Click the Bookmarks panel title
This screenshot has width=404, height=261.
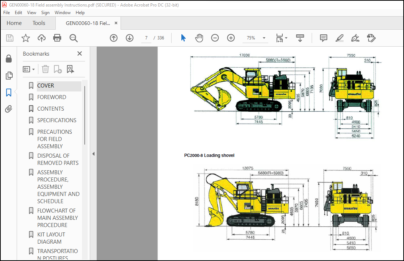pyautogui.click(x=36, y=54)
